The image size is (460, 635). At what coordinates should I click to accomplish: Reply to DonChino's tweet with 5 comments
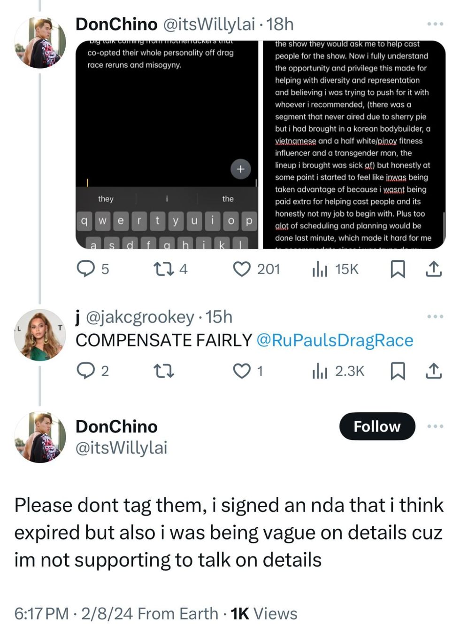coord(86,269)
